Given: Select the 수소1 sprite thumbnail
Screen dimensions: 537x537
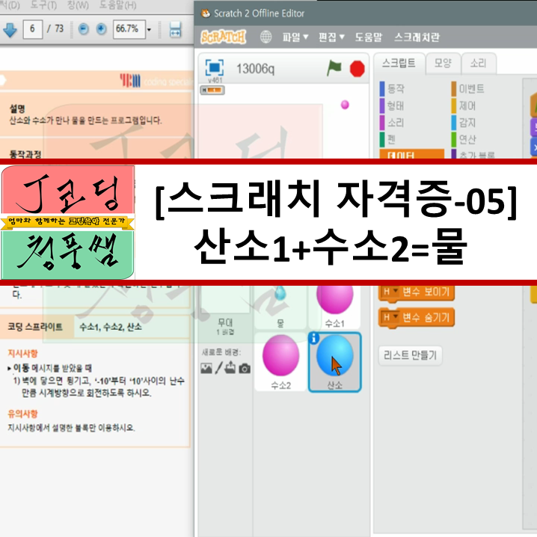Looking at the screenshot, I should [x=334, y=307].
